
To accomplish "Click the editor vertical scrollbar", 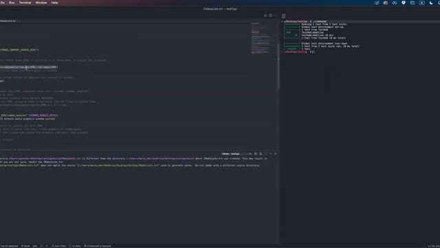I will point(278,66).
